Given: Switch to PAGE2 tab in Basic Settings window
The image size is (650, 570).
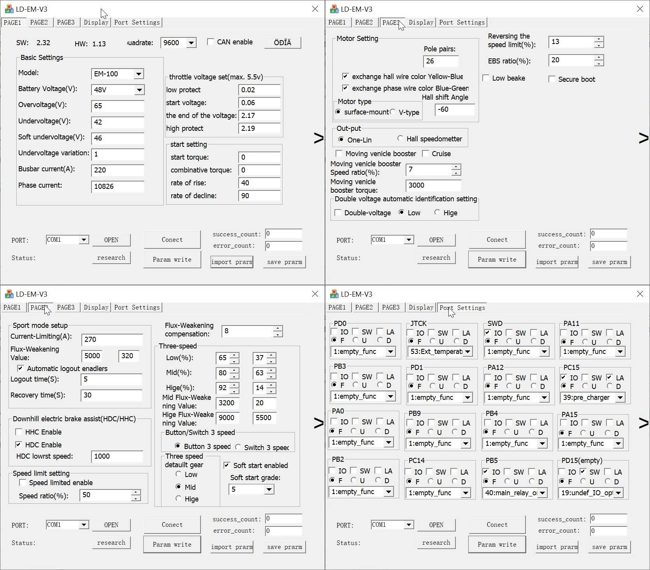Looking at the screenshot, I should (x=39, y=22).
